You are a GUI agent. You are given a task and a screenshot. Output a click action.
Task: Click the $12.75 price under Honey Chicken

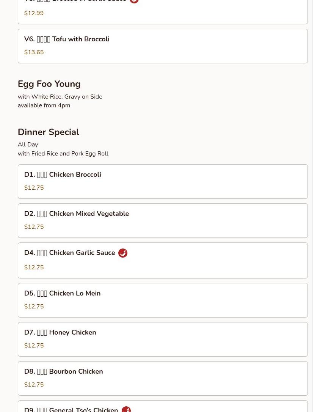(34, 346)
